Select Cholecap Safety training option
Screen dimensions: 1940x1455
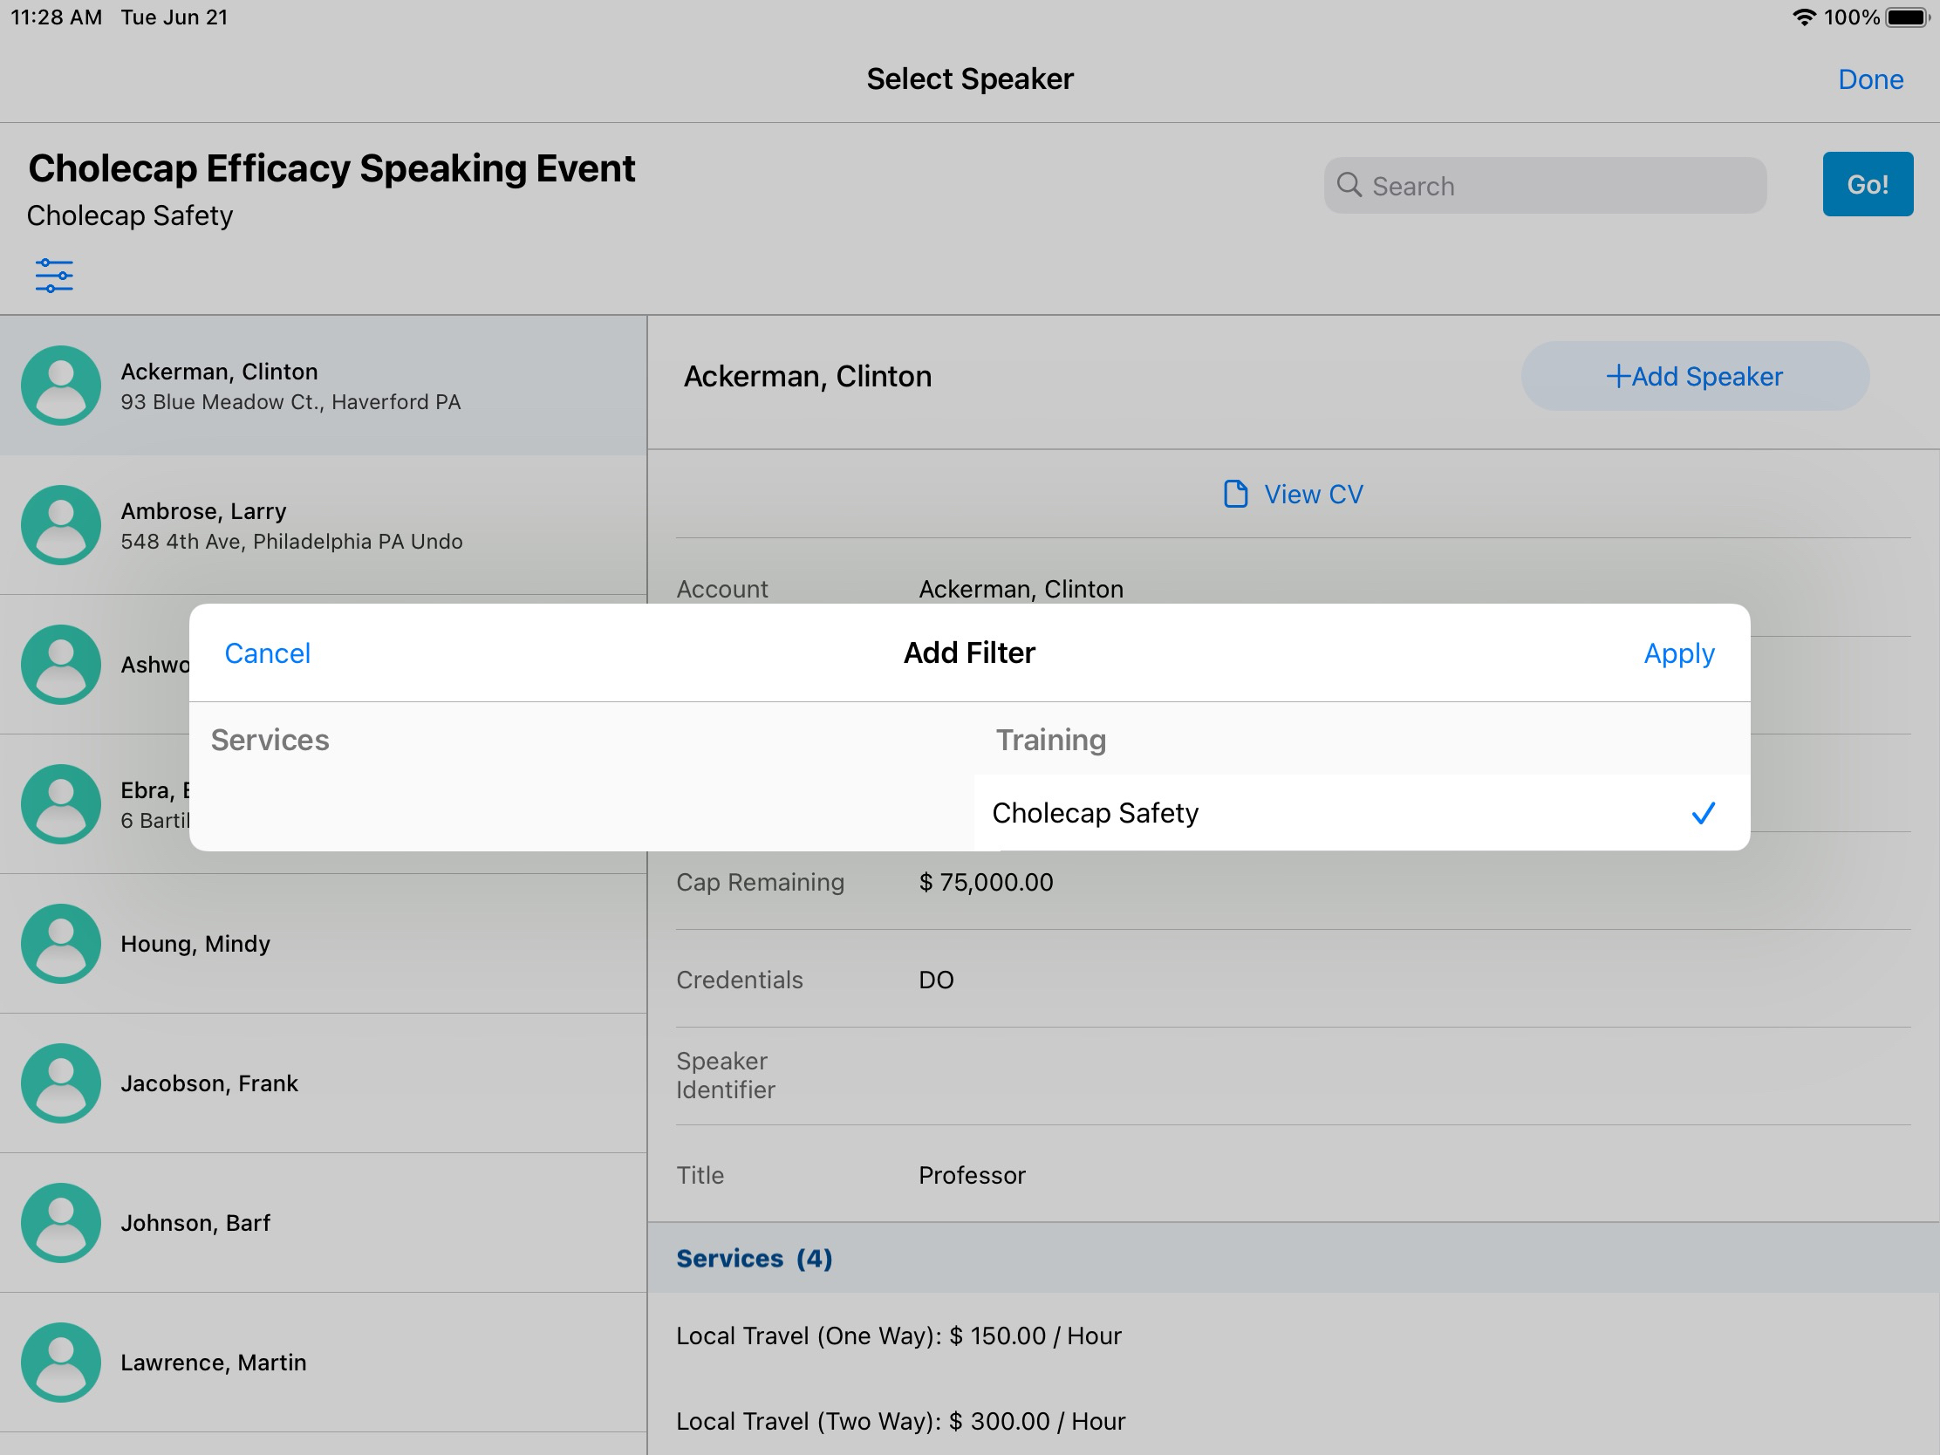click(x=1095, y=813)
